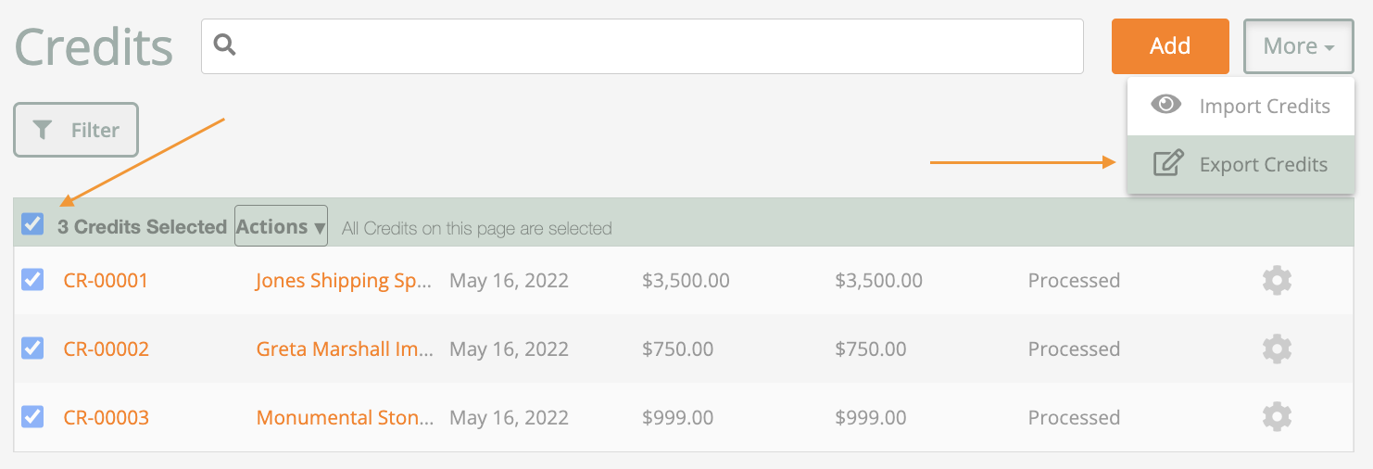
Task: Click the orange Add button
Action: (x=1170, y=46)
